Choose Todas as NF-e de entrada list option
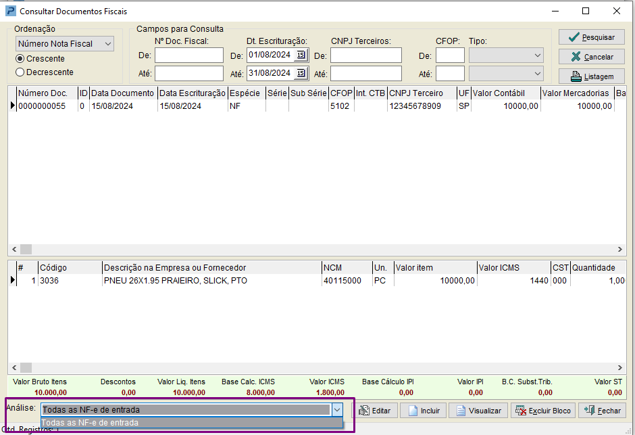 click(x=192, y=422)
